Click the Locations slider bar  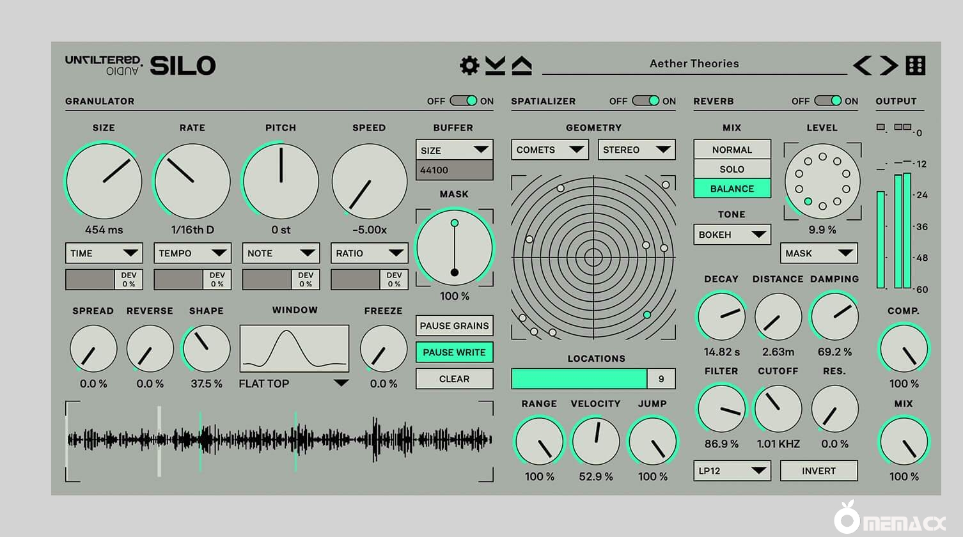tap(579, 379)
